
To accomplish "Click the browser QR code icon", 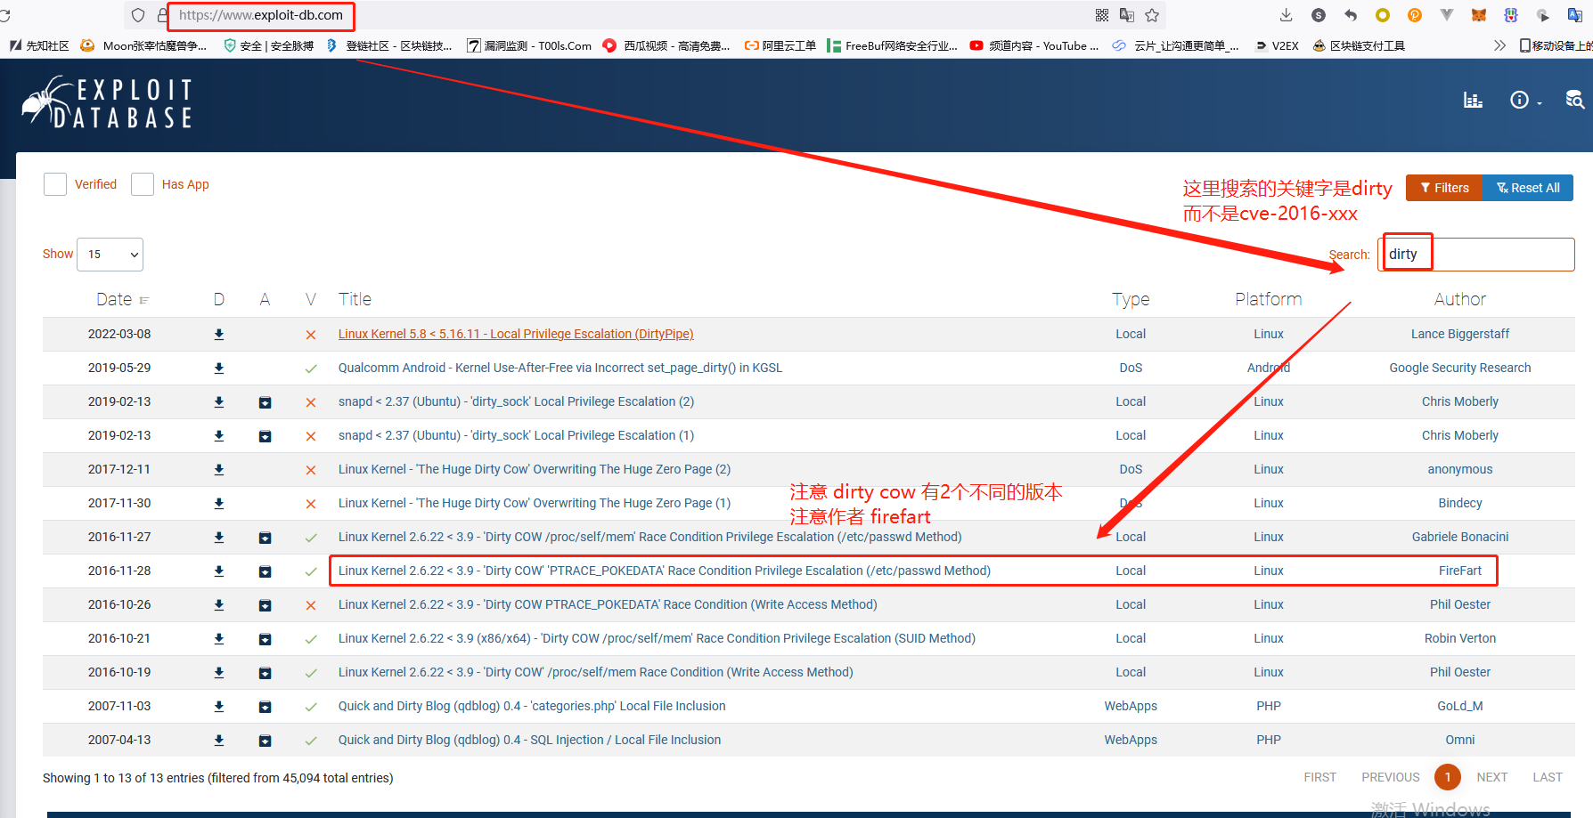I will tap(1102, 15).
